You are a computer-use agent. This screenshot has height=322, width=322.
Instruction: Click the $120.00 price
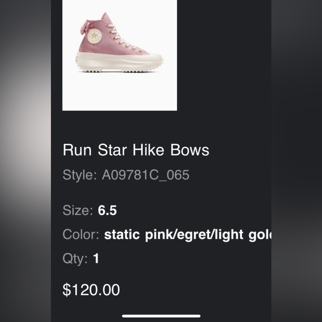[x=91, y=289]
